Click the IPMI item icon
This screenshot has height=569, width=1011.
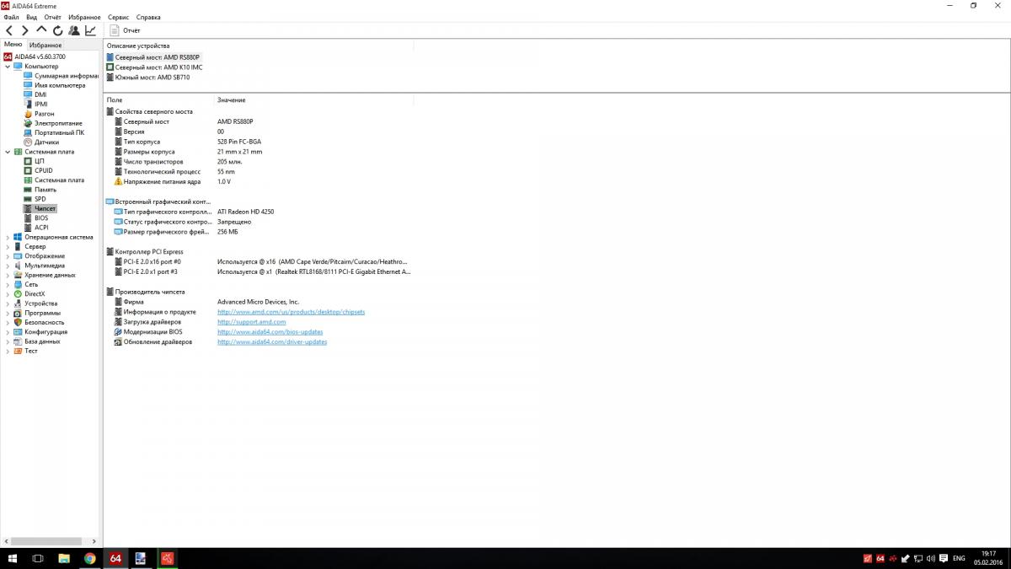28,105
